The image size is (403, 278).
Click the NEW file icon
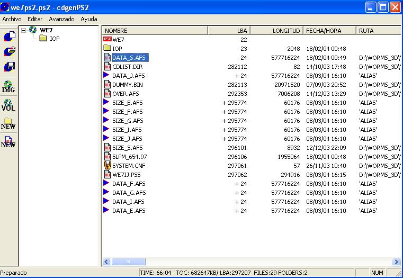click(8, 142)
